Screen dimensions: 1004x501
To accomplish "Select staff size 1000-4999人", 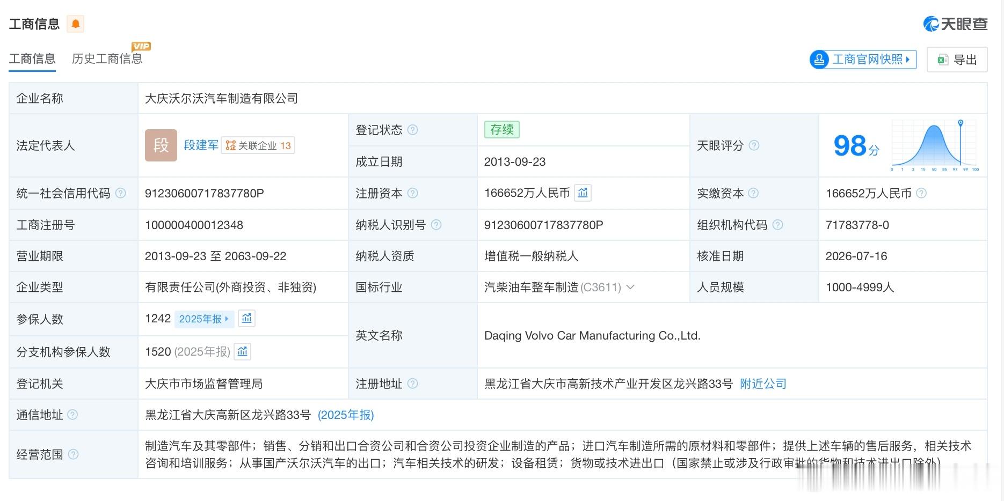I will (860, 287).
